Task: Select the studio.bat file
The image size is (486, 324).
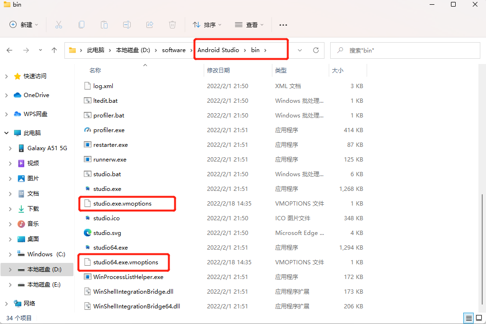Action: tap(107, 174)
